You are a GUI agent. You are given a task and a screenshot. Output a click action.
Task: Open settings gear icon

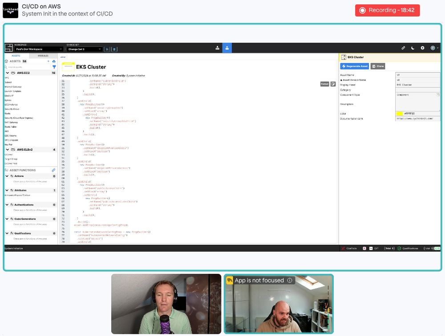point(422,48)
